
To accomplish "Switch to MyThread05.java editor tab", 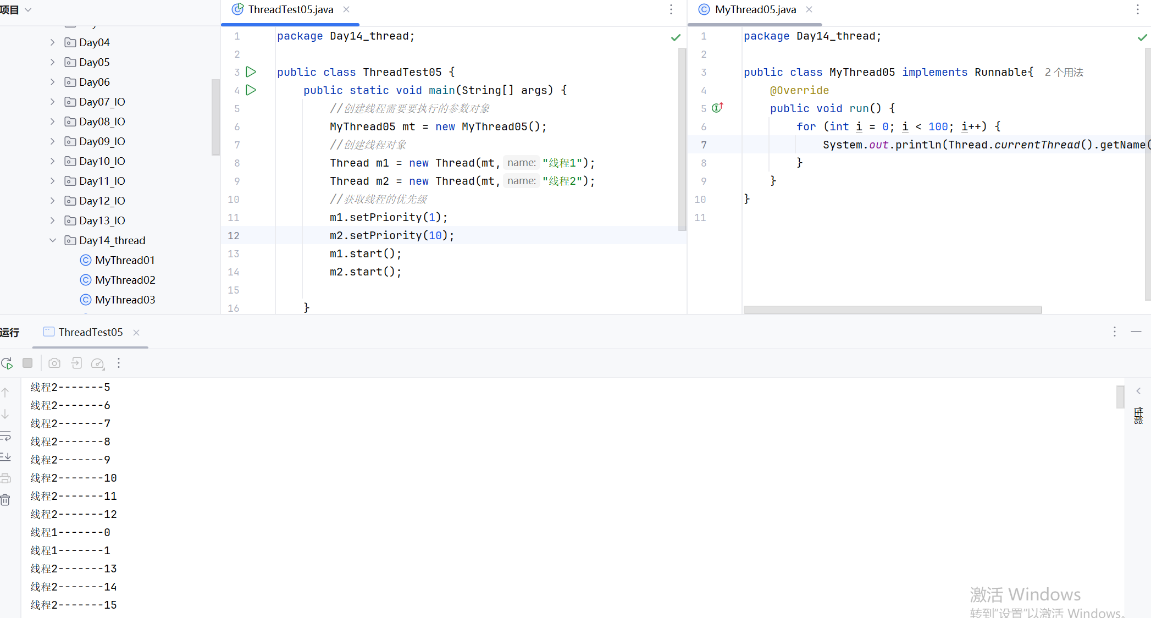I will tap(755, 9).
